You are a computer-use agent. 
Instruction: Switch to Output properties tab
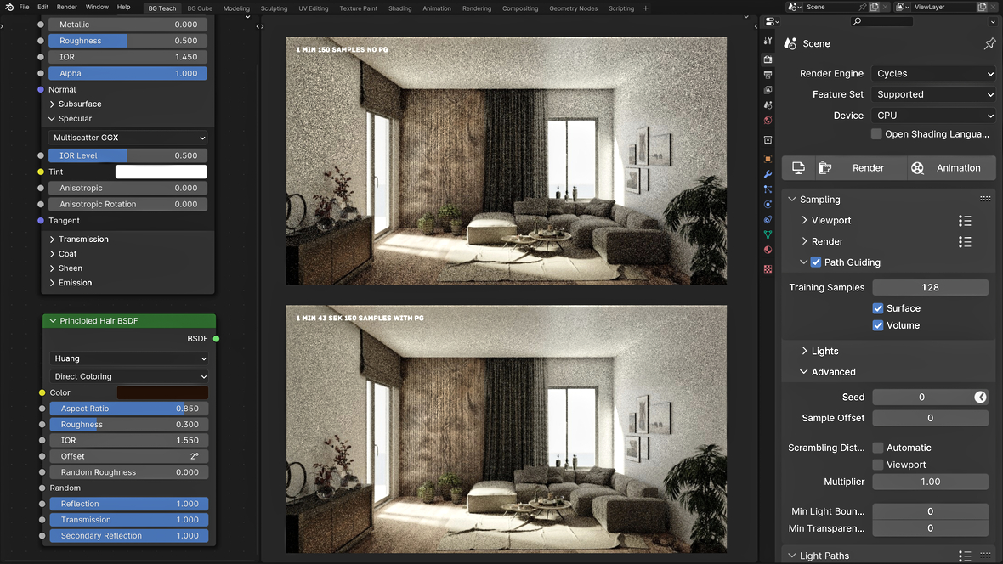pyautogui.click(x=768, y=75)
